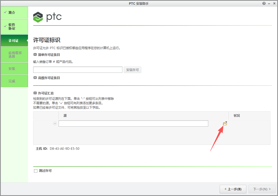Click the help question mark in the title bar
This screenshot has width=278, height=196.
[x=264, y=3]
